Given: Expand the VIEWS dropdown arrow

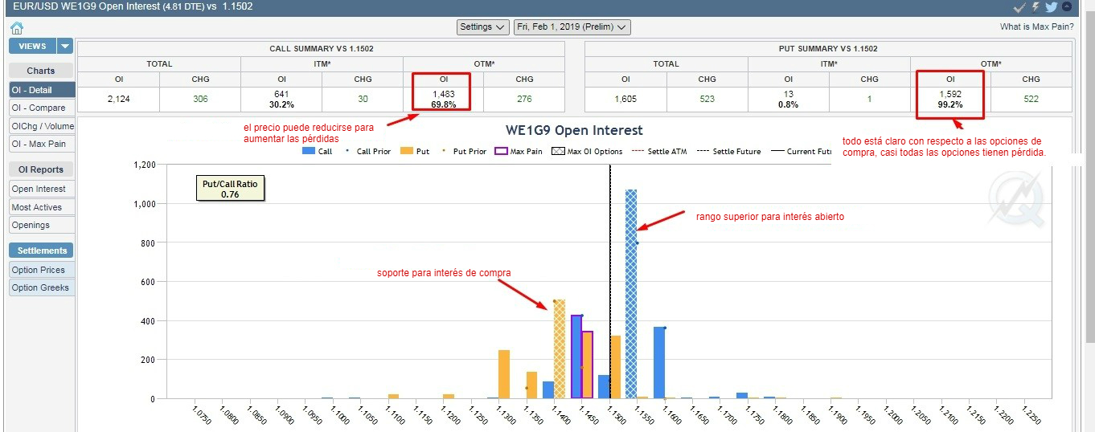Looking at the screenshot, I should click(65, 46).
